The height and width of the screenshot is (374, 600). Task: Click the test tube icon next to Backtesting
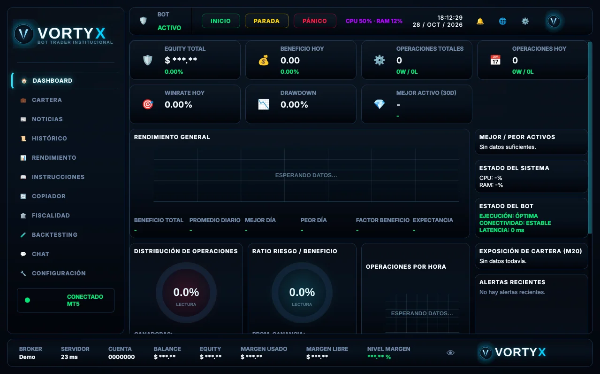point(23,235)
